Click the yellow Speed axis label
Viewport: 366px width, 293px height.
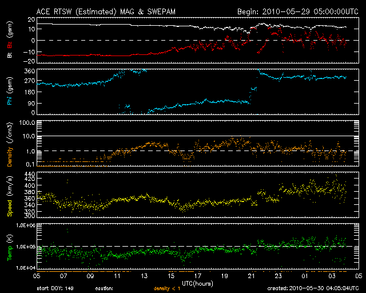tap(9, 200)
